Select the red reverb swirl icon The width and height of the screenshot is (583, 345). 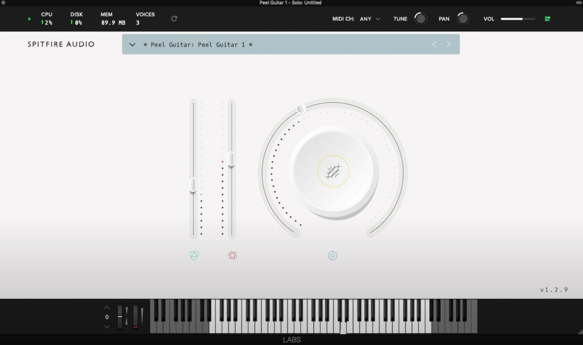tap(232, 256)
